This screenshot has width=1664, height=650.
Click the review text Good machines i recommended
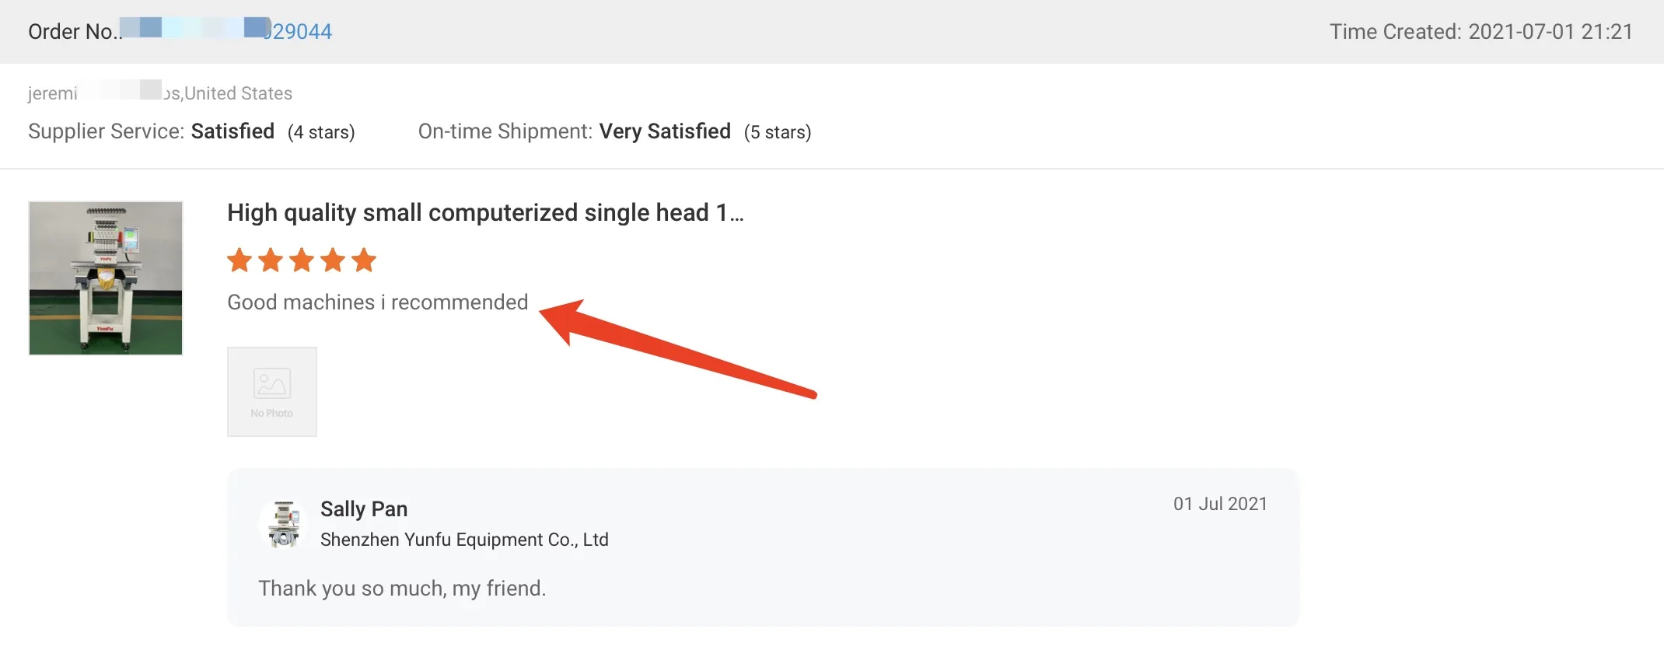point(377,302)
